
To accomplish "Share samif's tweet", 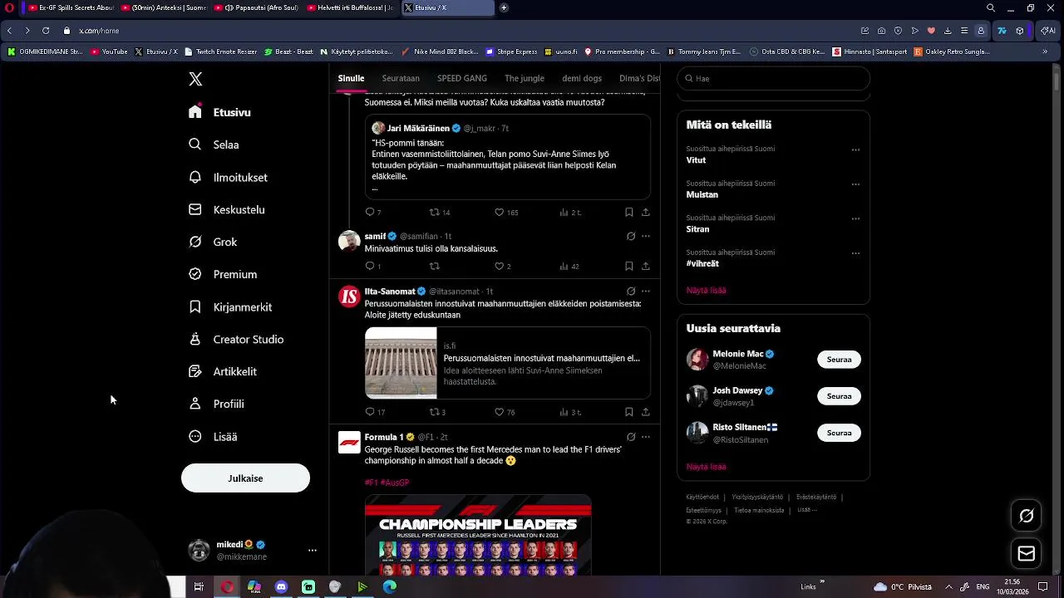I will click(645, 266).
